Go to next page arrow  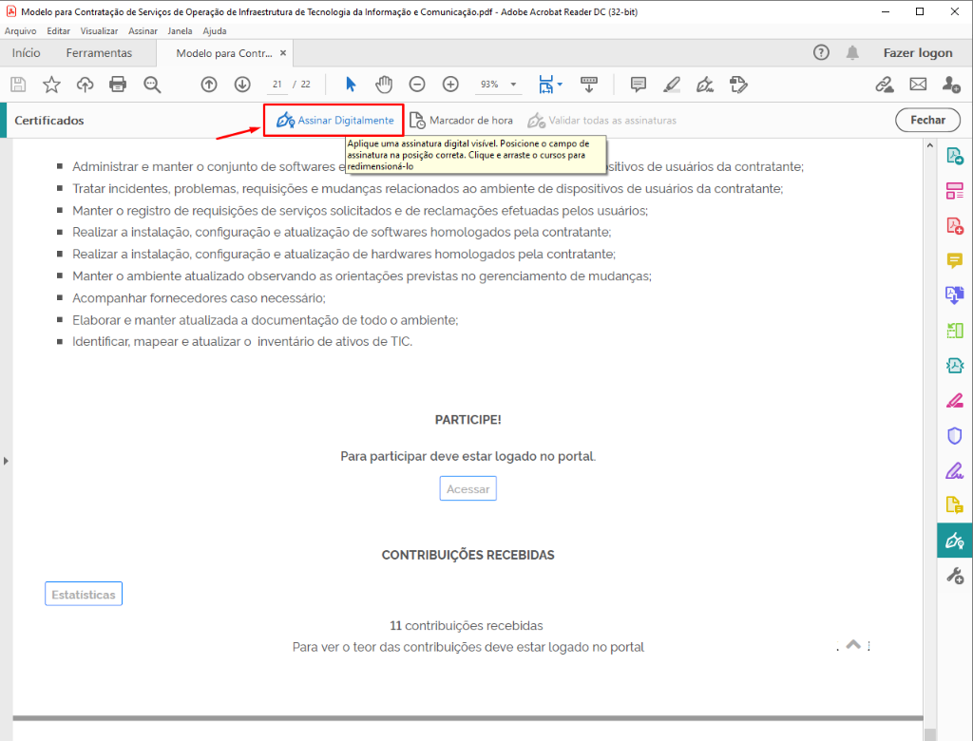click(x=242, y=85)
